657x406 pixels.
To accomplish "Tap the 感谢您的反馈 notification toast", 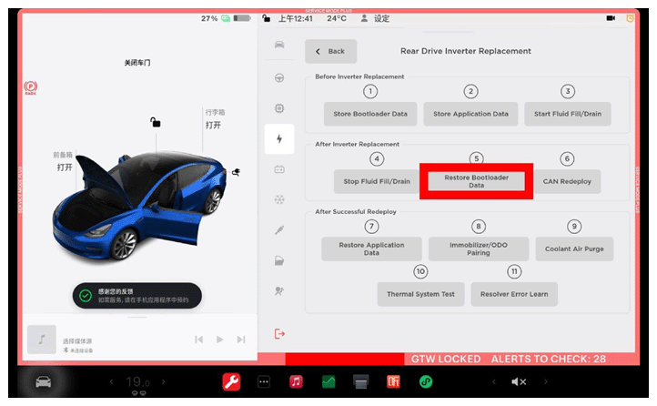I will tap(137, 296).
